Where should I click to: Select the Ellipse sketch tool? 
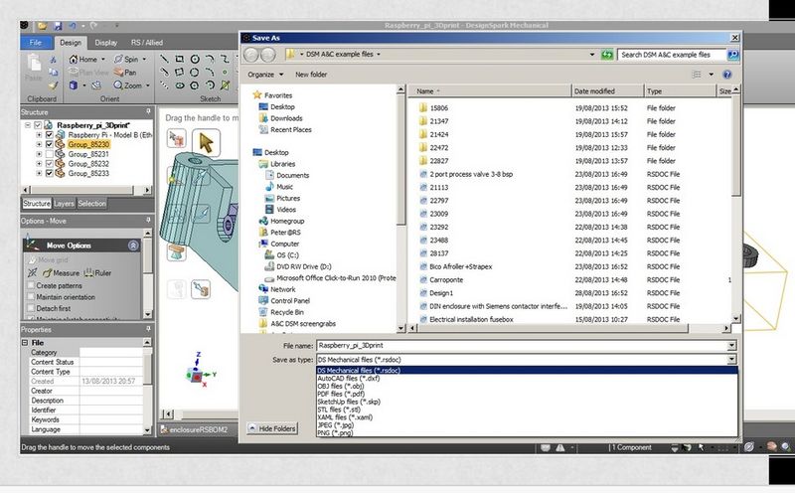(180, 85)
